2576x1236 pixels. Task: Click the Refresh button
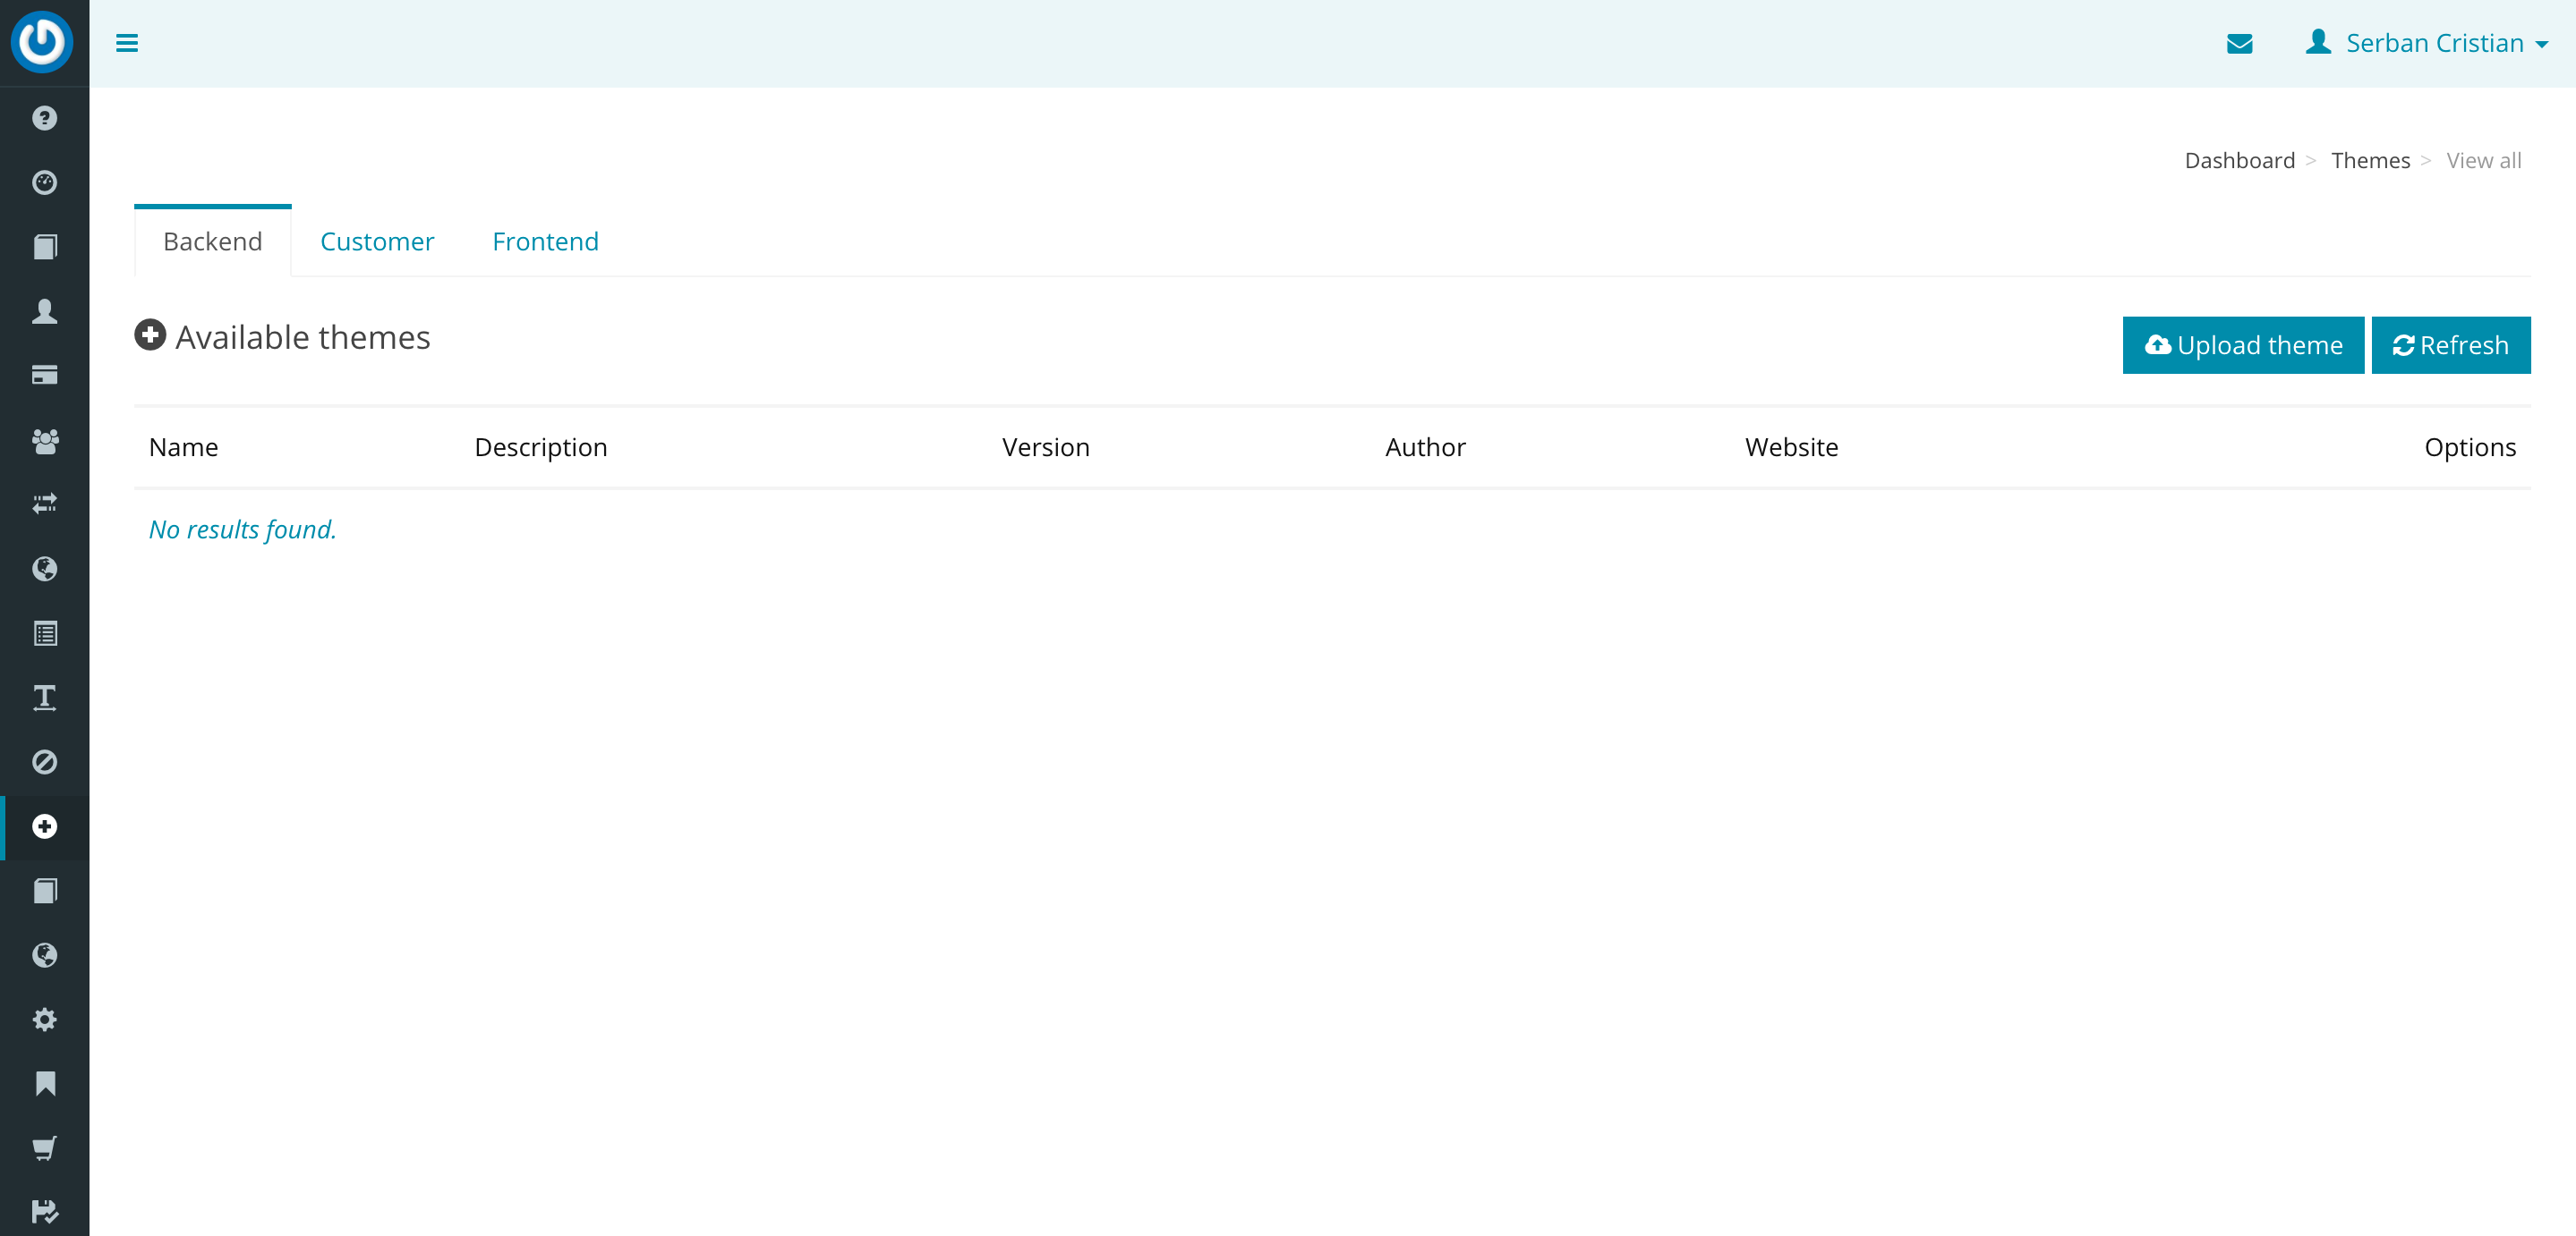pos(2451,344)
